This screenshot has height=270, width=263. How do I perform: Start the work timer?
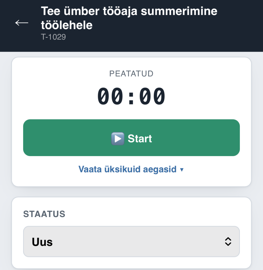(x=131, y=138)
